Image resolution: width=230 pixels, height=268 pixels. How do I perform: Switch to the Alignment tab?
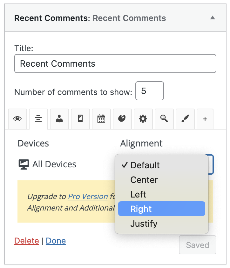tap(38, 119)
